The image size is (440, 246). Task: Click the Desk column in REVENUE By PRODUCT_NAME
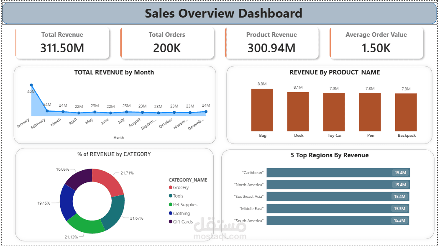[x=298, y=113]
